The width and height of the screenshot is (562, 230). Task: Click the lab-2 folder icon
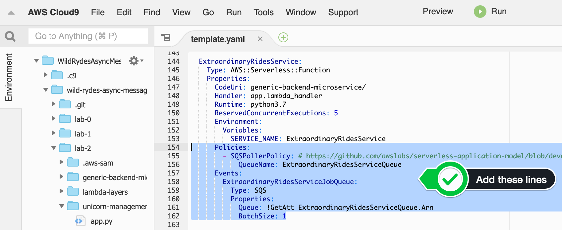[x=65, y=148]
